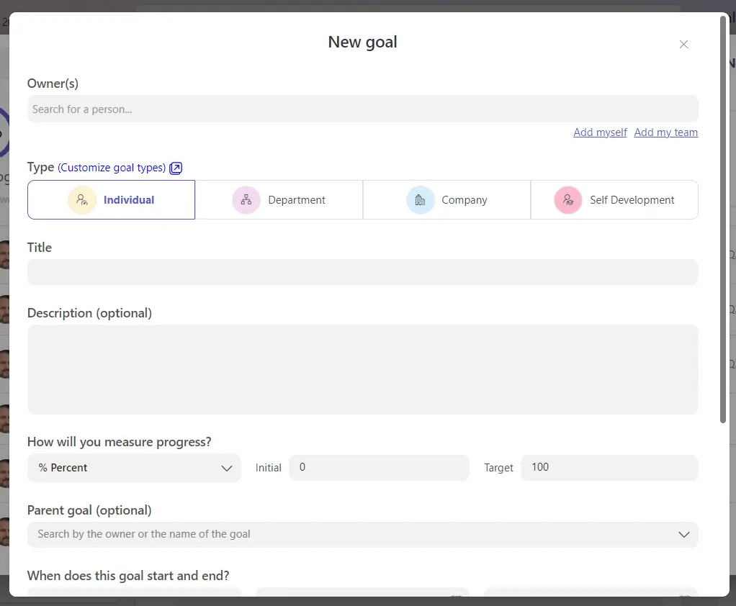Click the pink Self Development icon
The image size is (736, 606).
click(x=568, y=200)
